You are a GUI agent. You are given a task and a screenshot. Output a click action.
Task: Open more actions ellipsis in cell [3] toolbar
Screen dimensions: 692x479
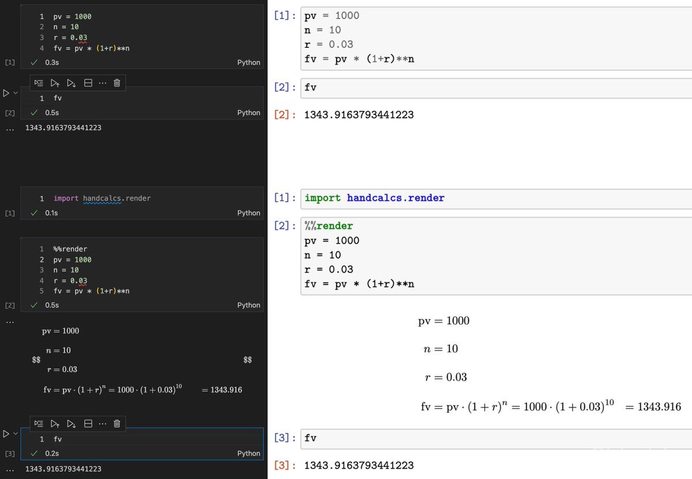pos(103,424)
